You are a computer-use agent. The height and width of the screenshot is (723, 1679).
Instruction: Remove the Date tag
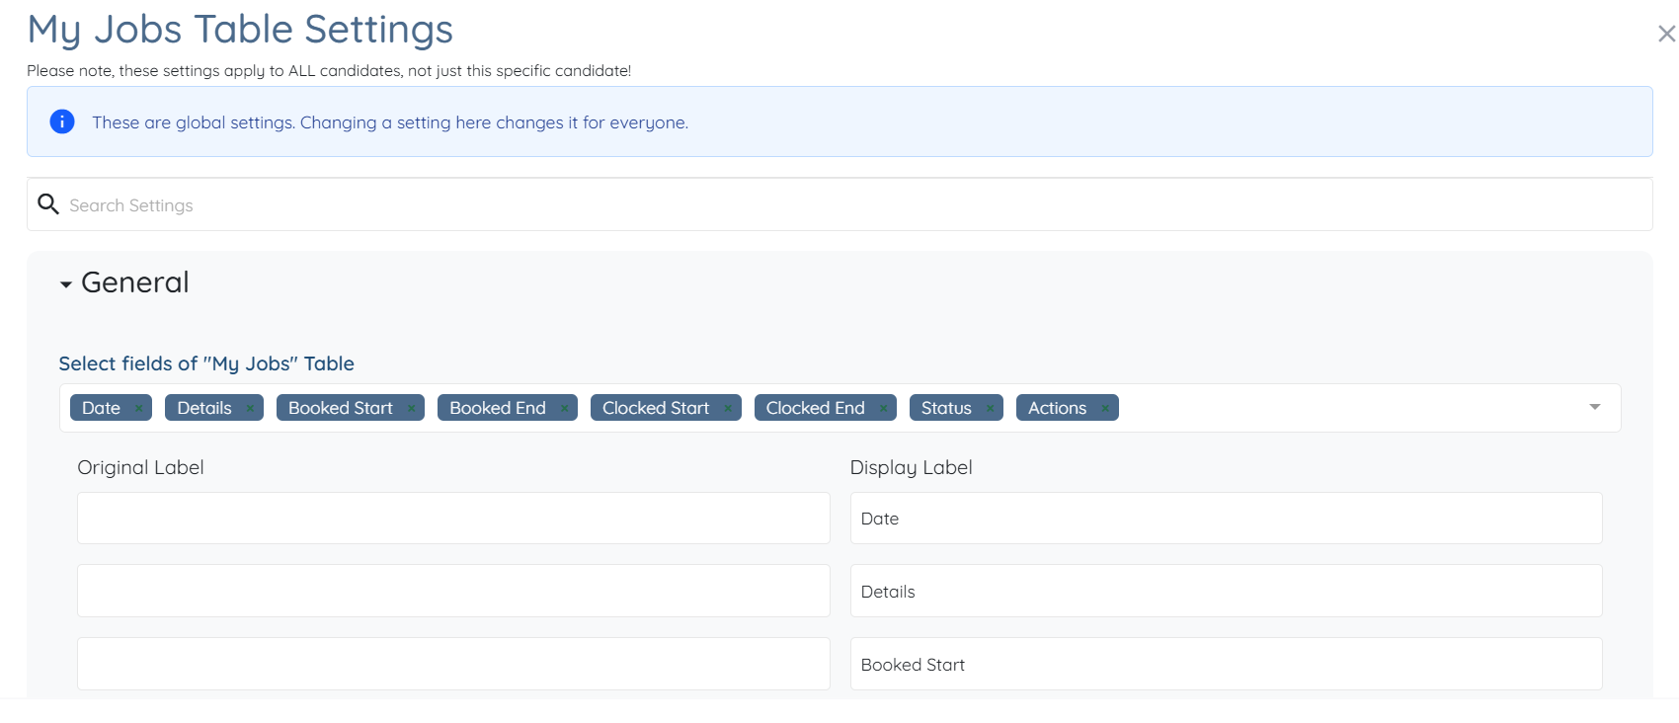pos(138,409)
